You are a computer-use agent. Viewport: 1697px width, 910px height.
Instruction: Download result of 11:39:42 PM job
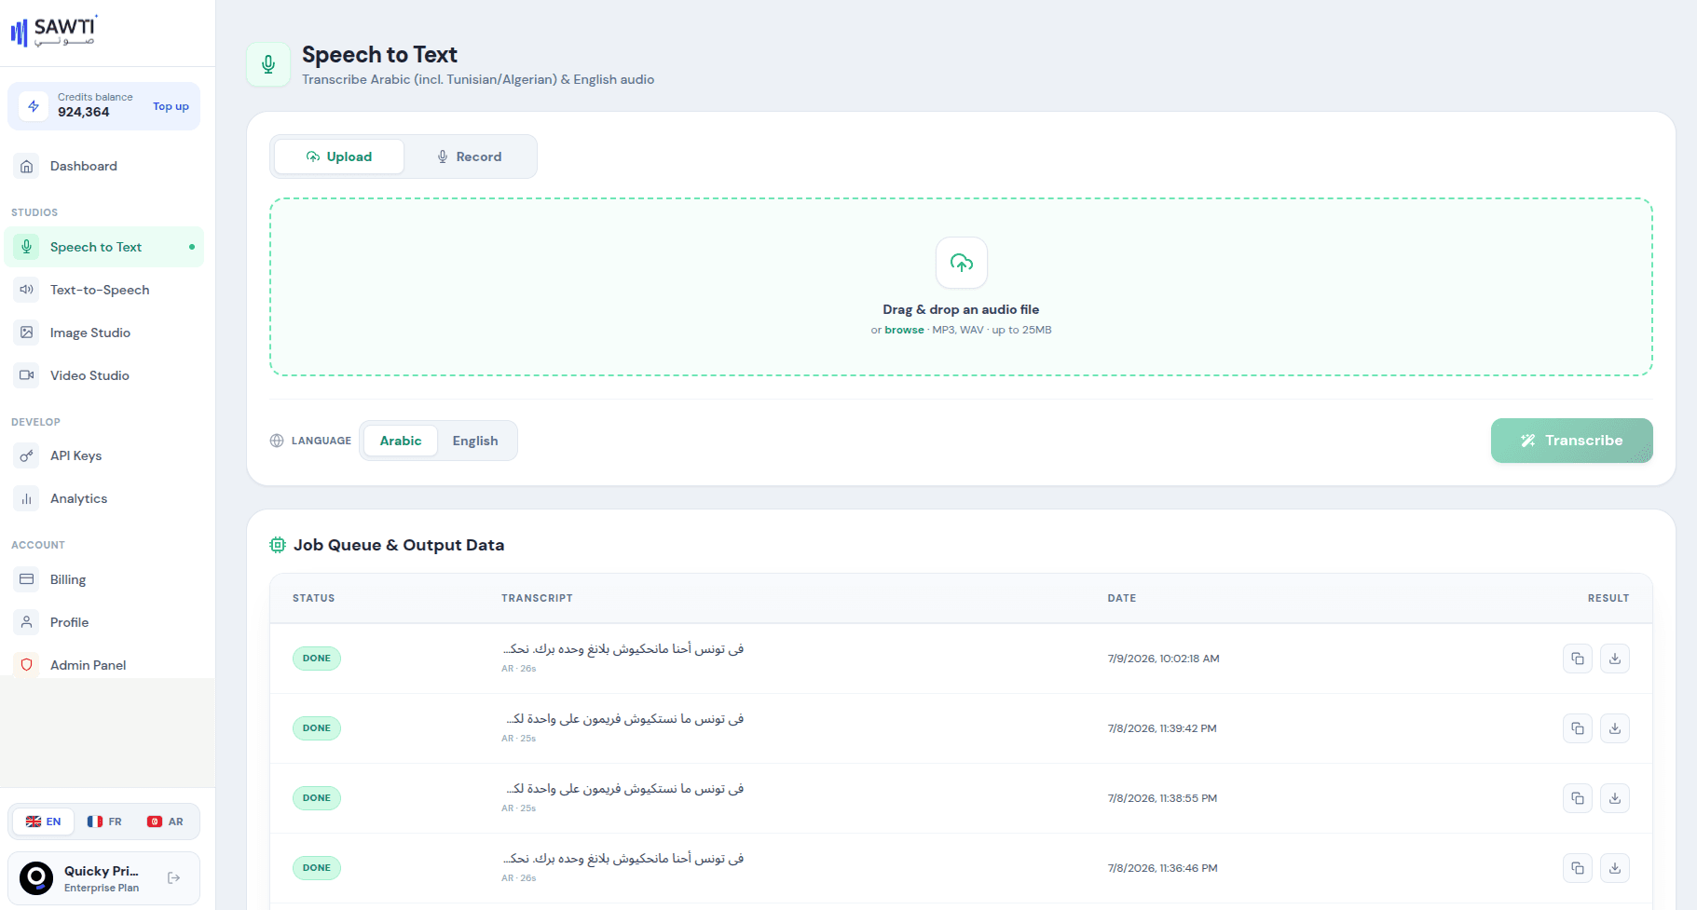[x=1614, y=728]
